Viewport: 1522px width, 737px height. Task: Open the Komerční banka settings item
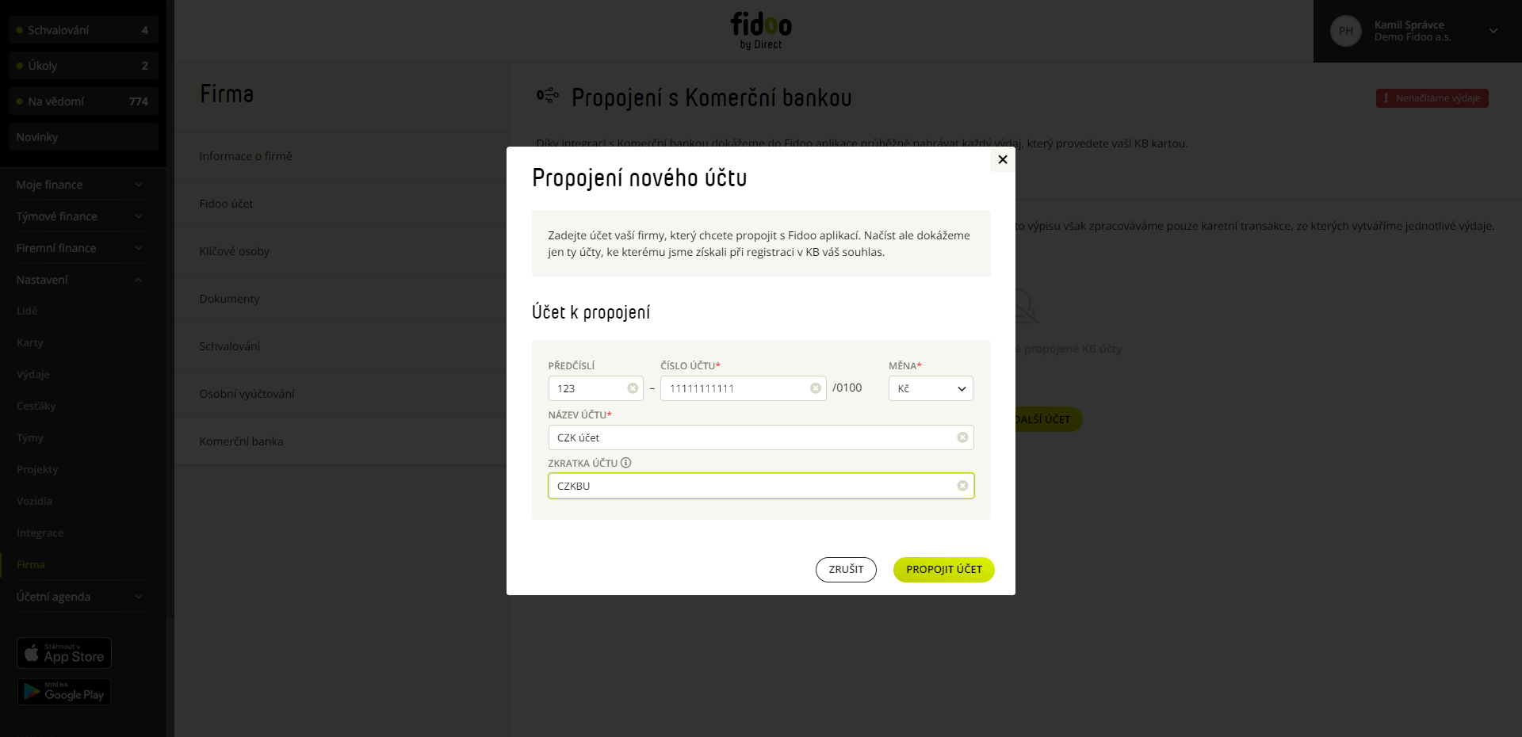pyautogui.click(x=241, y=441)
